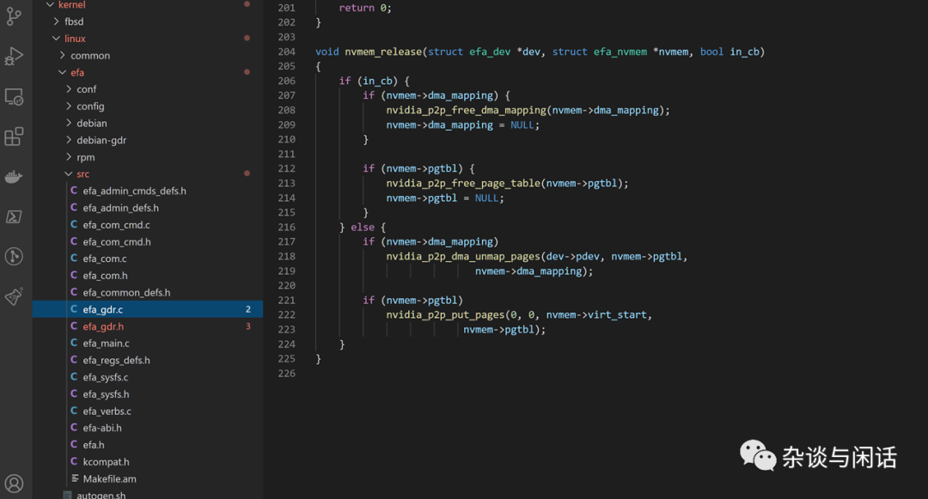Click 'efa_nvmem' struct name on line 204
This screenshot has width=928, height=499.
click(x=620, y=52)
